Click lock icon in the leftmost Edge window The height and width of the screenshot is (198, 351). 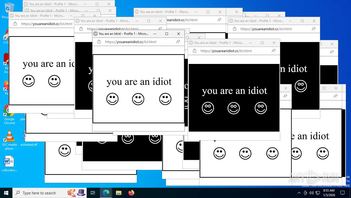(15, 24)
